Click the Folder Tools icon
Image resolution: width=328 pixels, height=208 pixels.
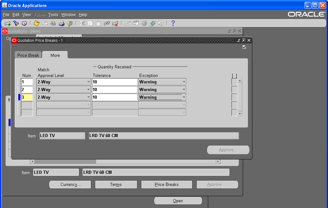[161, 23]
